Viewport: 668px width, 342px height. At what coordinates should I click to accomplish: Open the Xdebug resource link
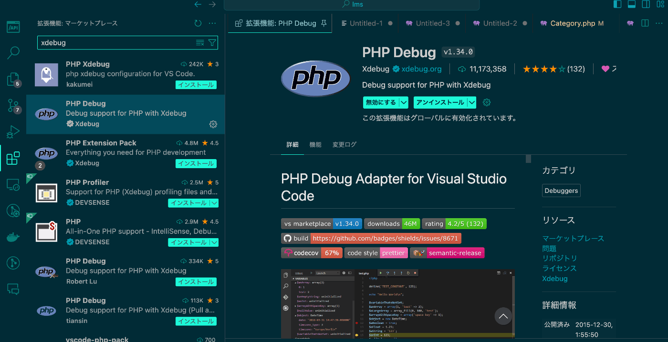[x=555, y=279]
